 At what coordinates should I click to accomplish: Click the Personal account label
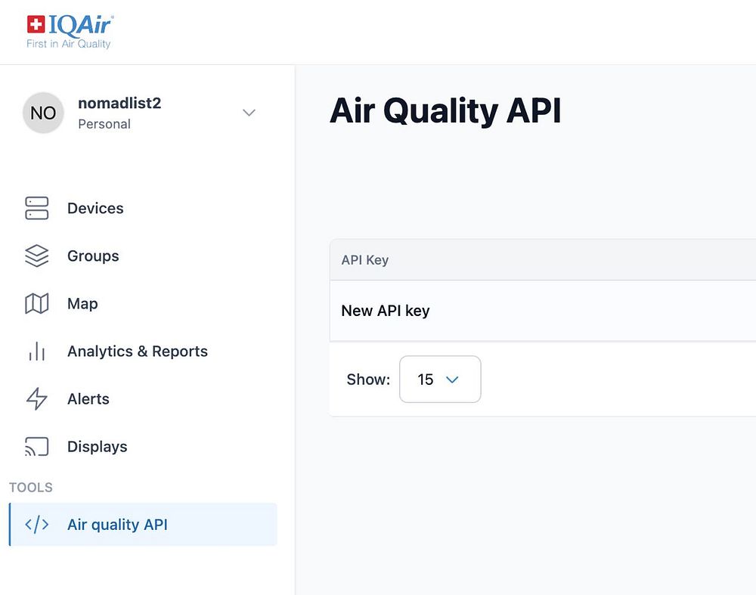[x=104, y=125]
